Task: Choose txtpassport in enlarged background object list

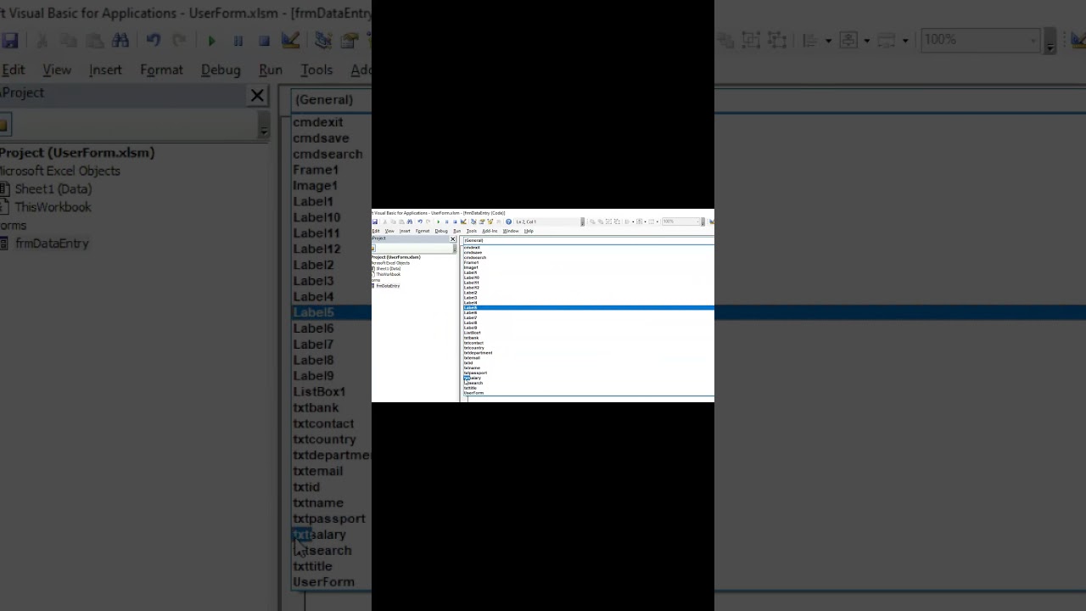Action: (x=329, y=519)
